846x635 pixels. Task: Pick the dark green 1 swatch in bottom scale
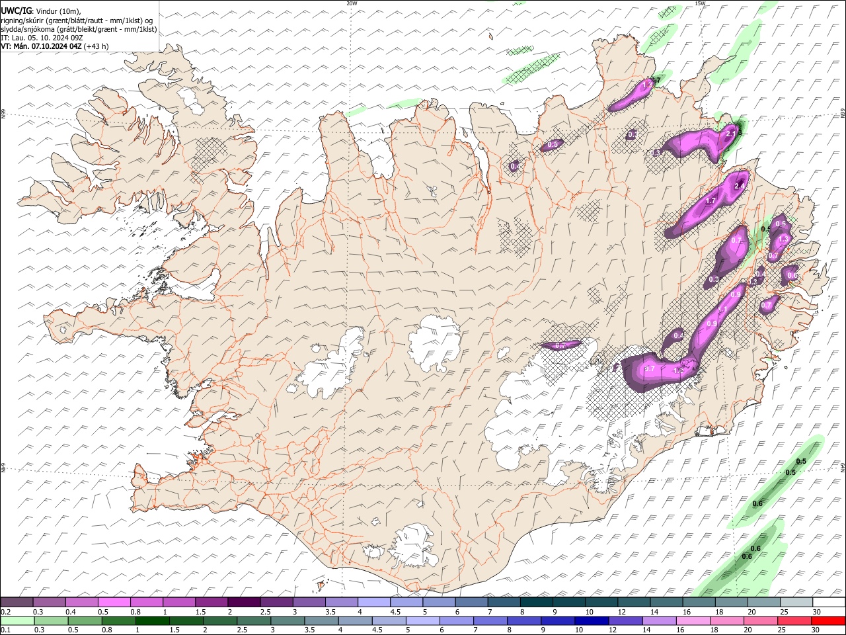click(x=152, y=620)
